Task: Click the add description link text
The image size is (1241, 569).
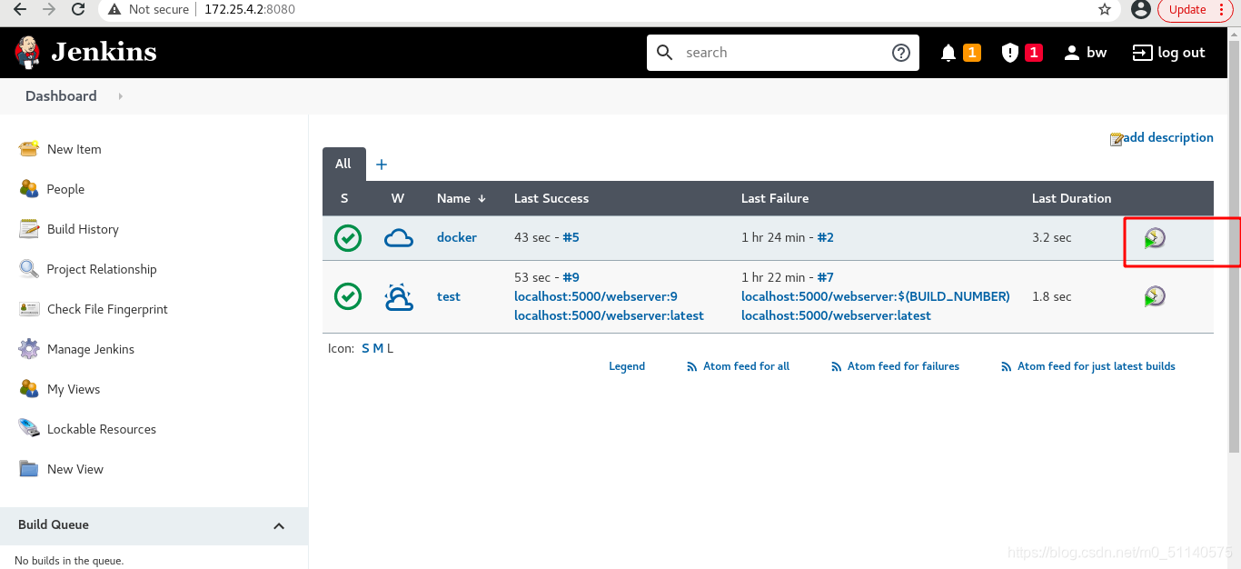Action: coord(1168,137)
